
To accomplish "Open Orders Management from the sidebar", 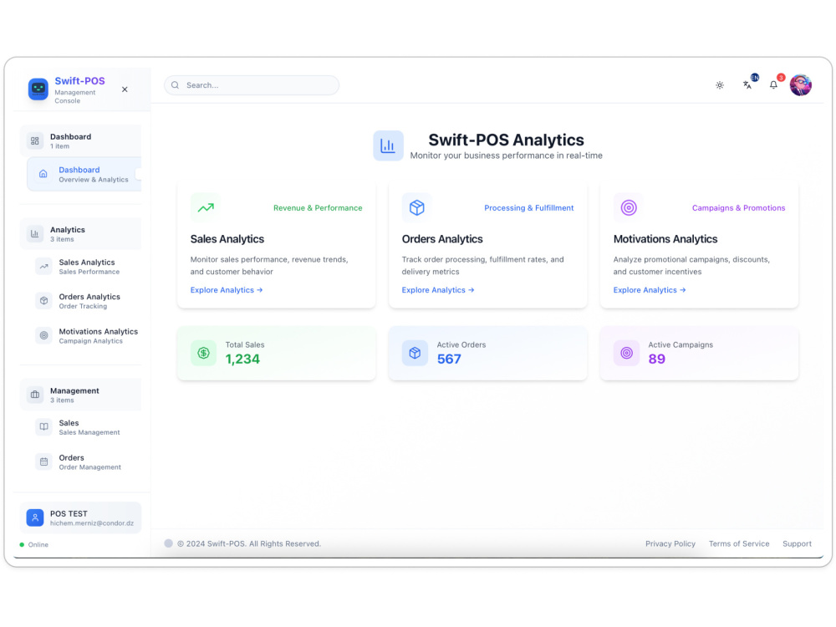I will [x=43, y=461].
